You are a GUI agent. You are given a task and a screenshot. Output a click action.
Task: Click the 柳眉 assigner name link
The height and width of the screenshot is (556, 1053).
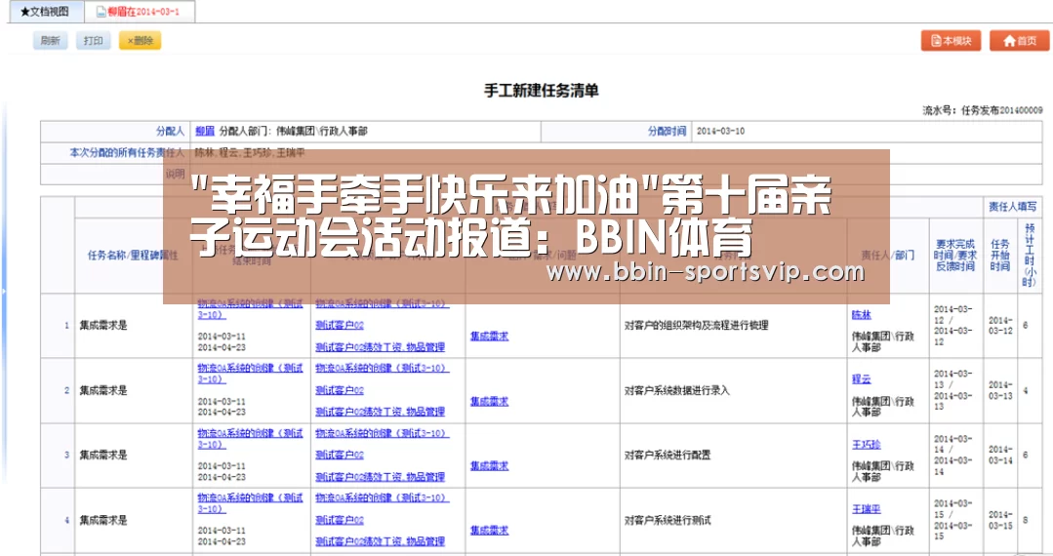tap(205, 131)
